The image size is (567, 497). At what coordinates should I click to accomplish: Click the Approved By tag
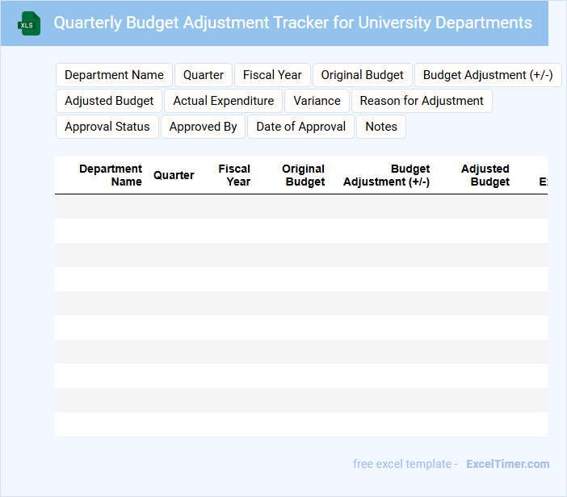tap(203, 127)
